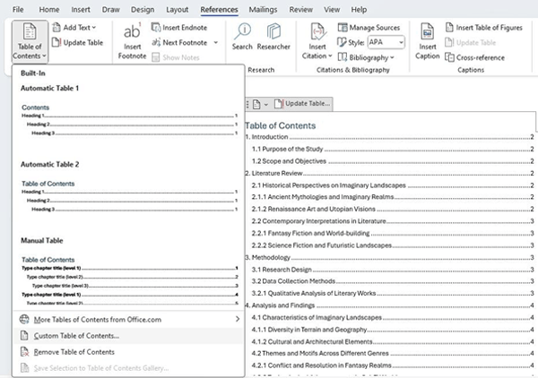Click '2.2.1 Fantasy Fiction and World-building' entry
538x378 pixels.
pos(393,233)
